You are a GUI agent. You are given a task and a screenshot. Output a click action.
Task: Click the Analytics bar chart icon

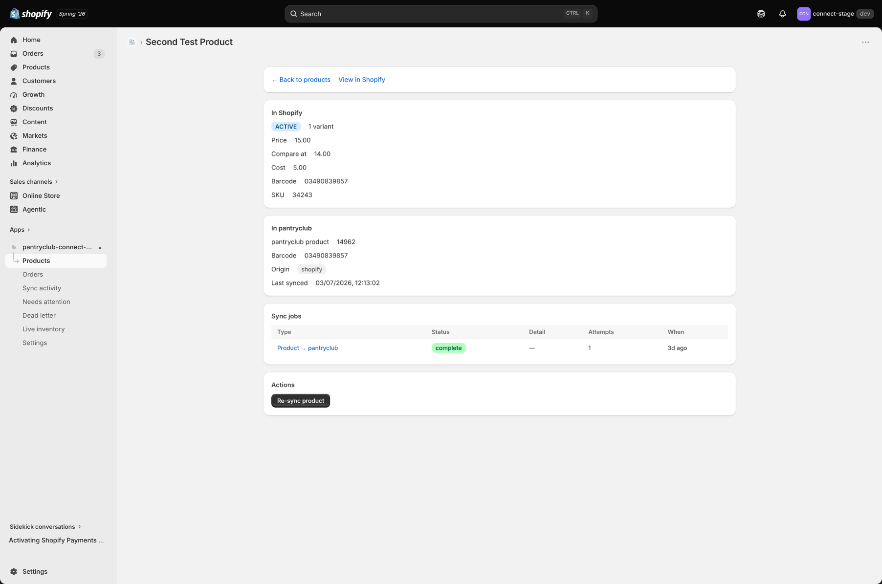(x=14, y=163)
